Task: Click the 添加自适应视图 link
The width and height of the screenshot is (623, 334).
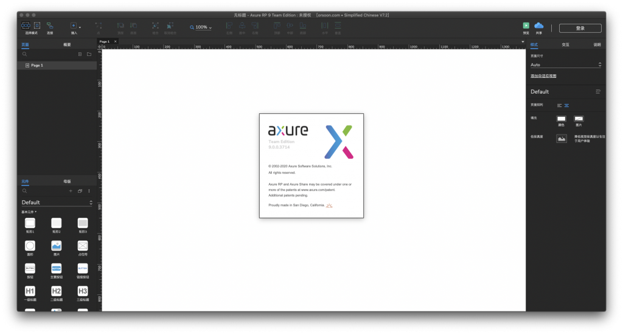Action: pyautogui.click(x=543, y=76)
